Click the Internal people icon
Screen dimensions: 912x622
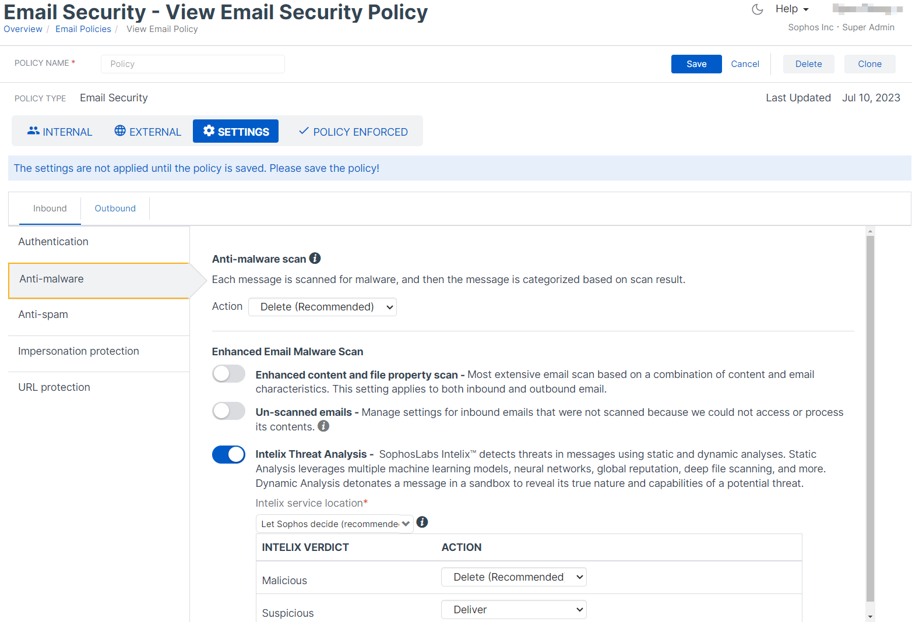pyautogui.click(x=33, y=131)
